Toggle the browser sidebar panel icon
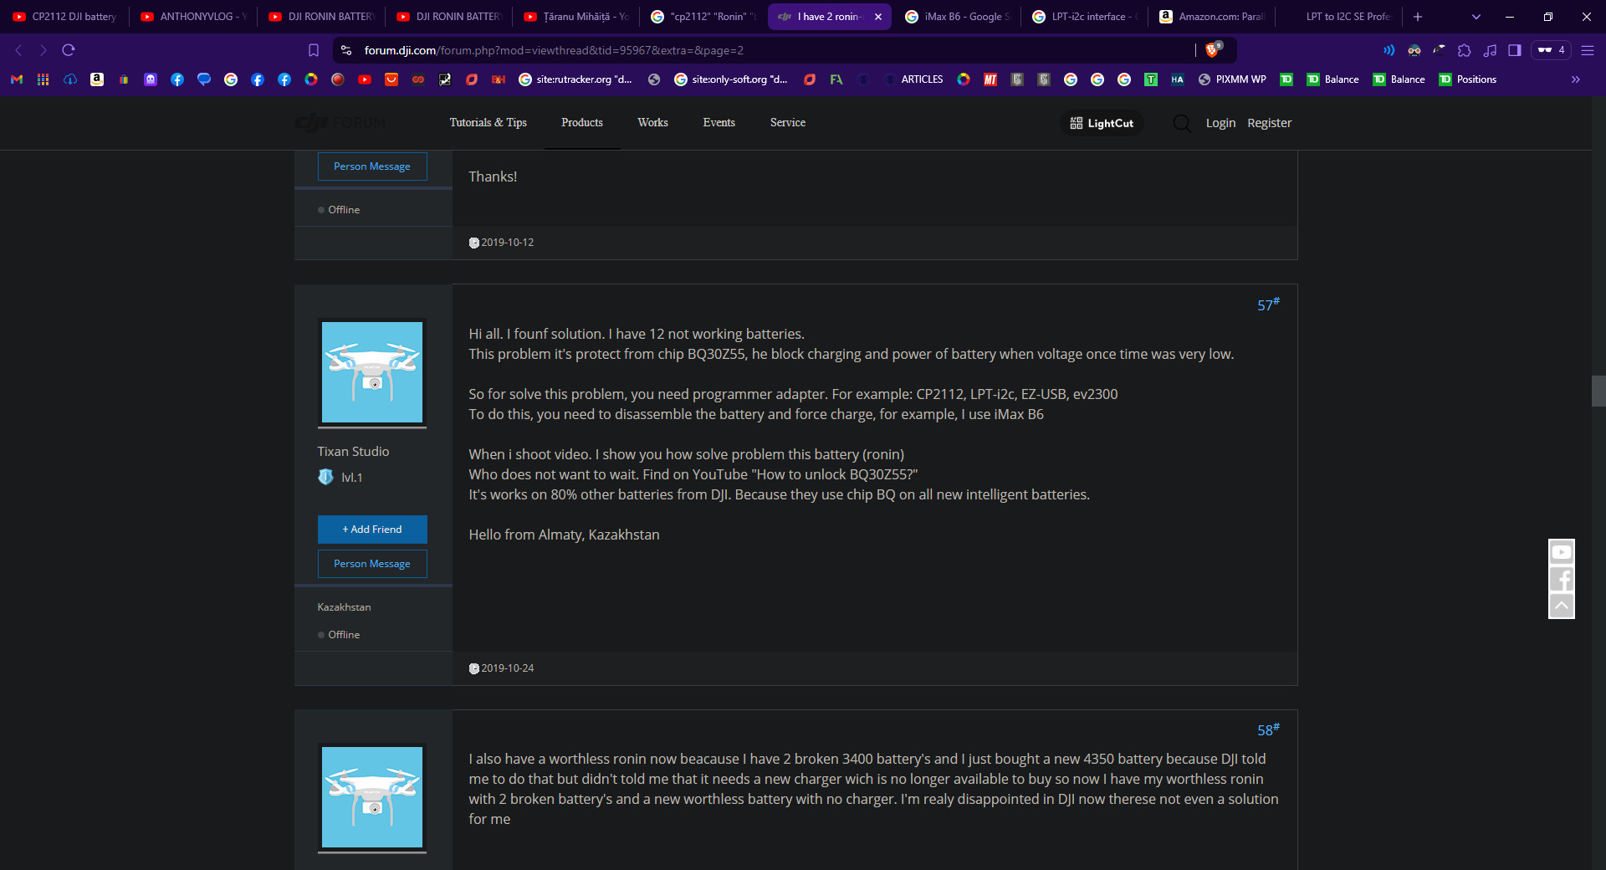The width and height of the screenshot is (1606, 870). pyautogui.click(x=1514, y=50)
